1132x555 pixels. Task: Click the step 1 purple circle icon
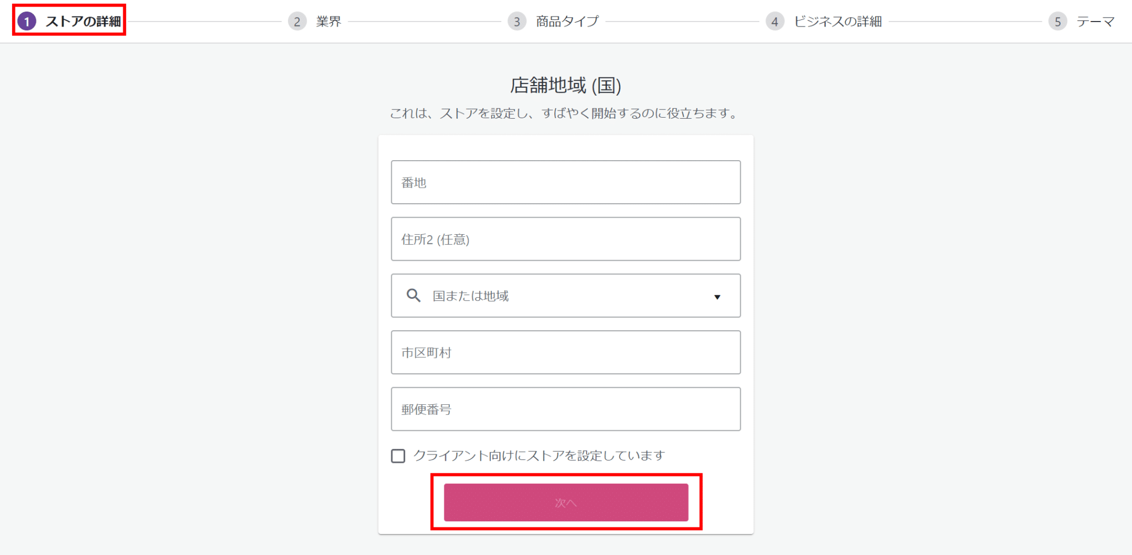(x=27, y=22)
